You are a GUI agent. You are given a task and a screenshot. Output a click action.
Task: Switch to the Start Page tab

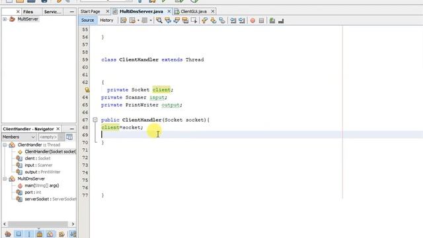[x=91, y=12]
